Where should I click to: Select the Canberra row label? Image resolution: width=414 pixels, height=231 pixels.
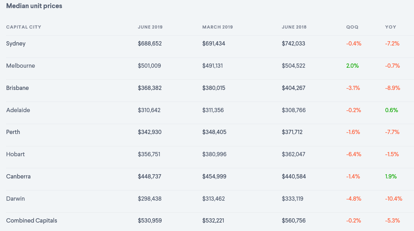point(18,177)
